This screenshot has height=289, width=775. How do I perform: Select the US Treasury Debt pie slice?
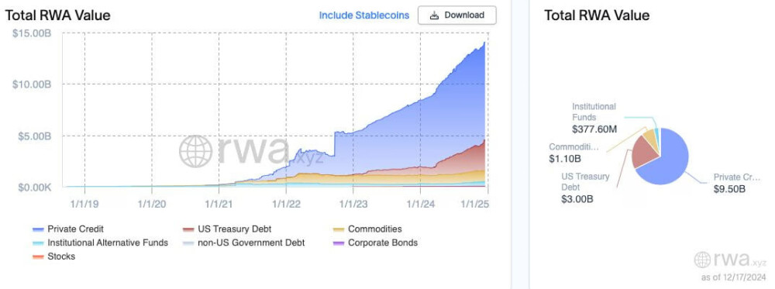click(x=645, y=152)
